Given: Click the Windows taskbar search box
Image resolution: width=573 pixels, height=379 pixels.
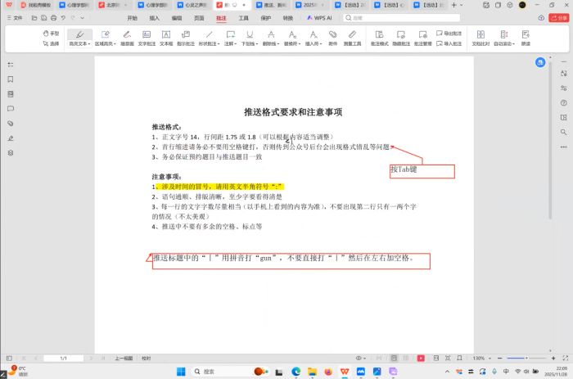Looking at the screenshot, I should click(x=221, y=372).
